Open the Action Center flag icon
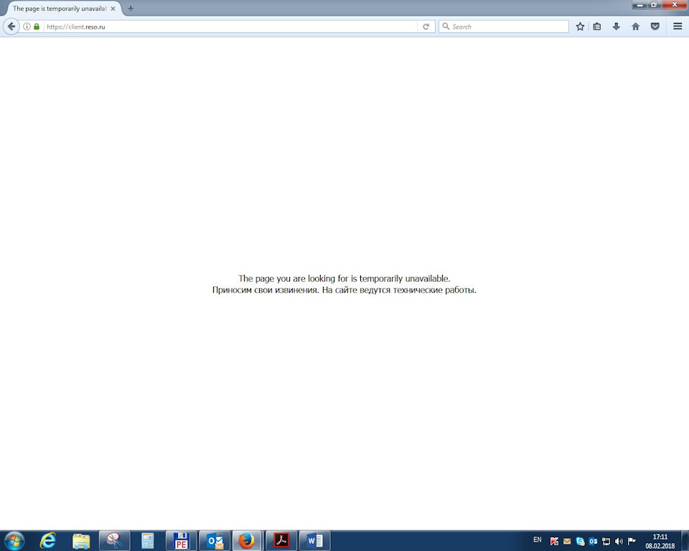This screenshot has height=551, width=689. click(632, 541)
